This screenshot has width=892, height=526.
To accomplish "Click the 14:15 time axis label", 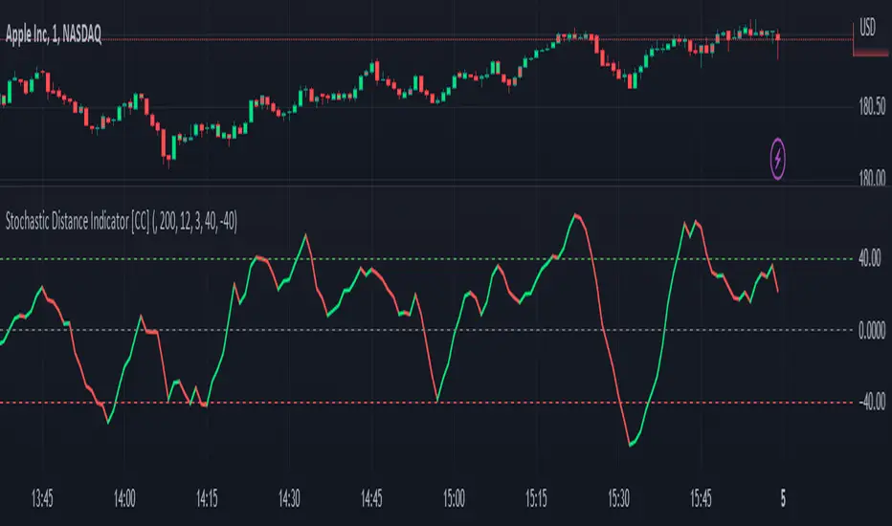I will (207, 498).
